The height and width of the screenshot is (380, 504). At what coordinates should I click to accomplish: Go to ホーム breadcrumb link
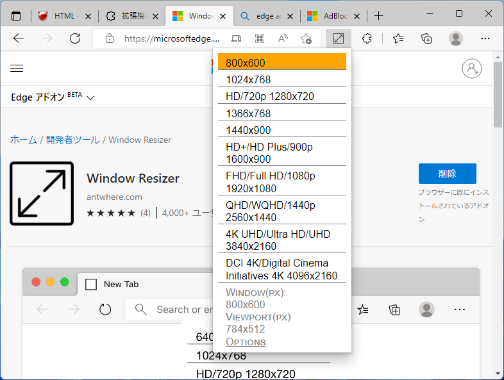click(x=24, y=140)
